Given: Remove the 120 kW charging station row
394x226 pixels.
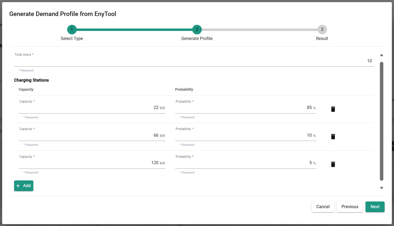Looking at the screenshot, I should [x=333, y=164].
